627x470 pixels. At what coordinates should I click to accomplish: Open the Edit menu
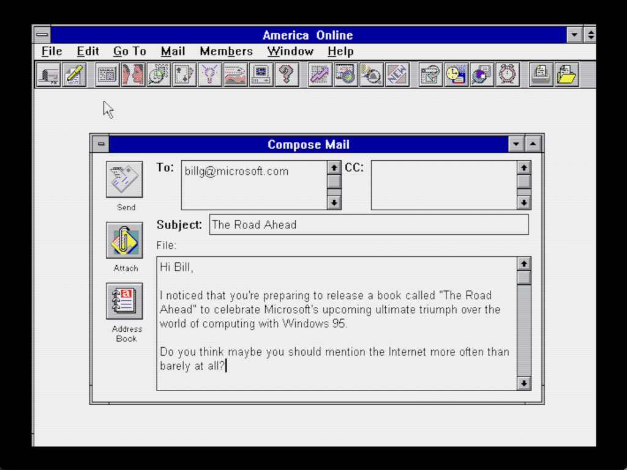(88, 51)
